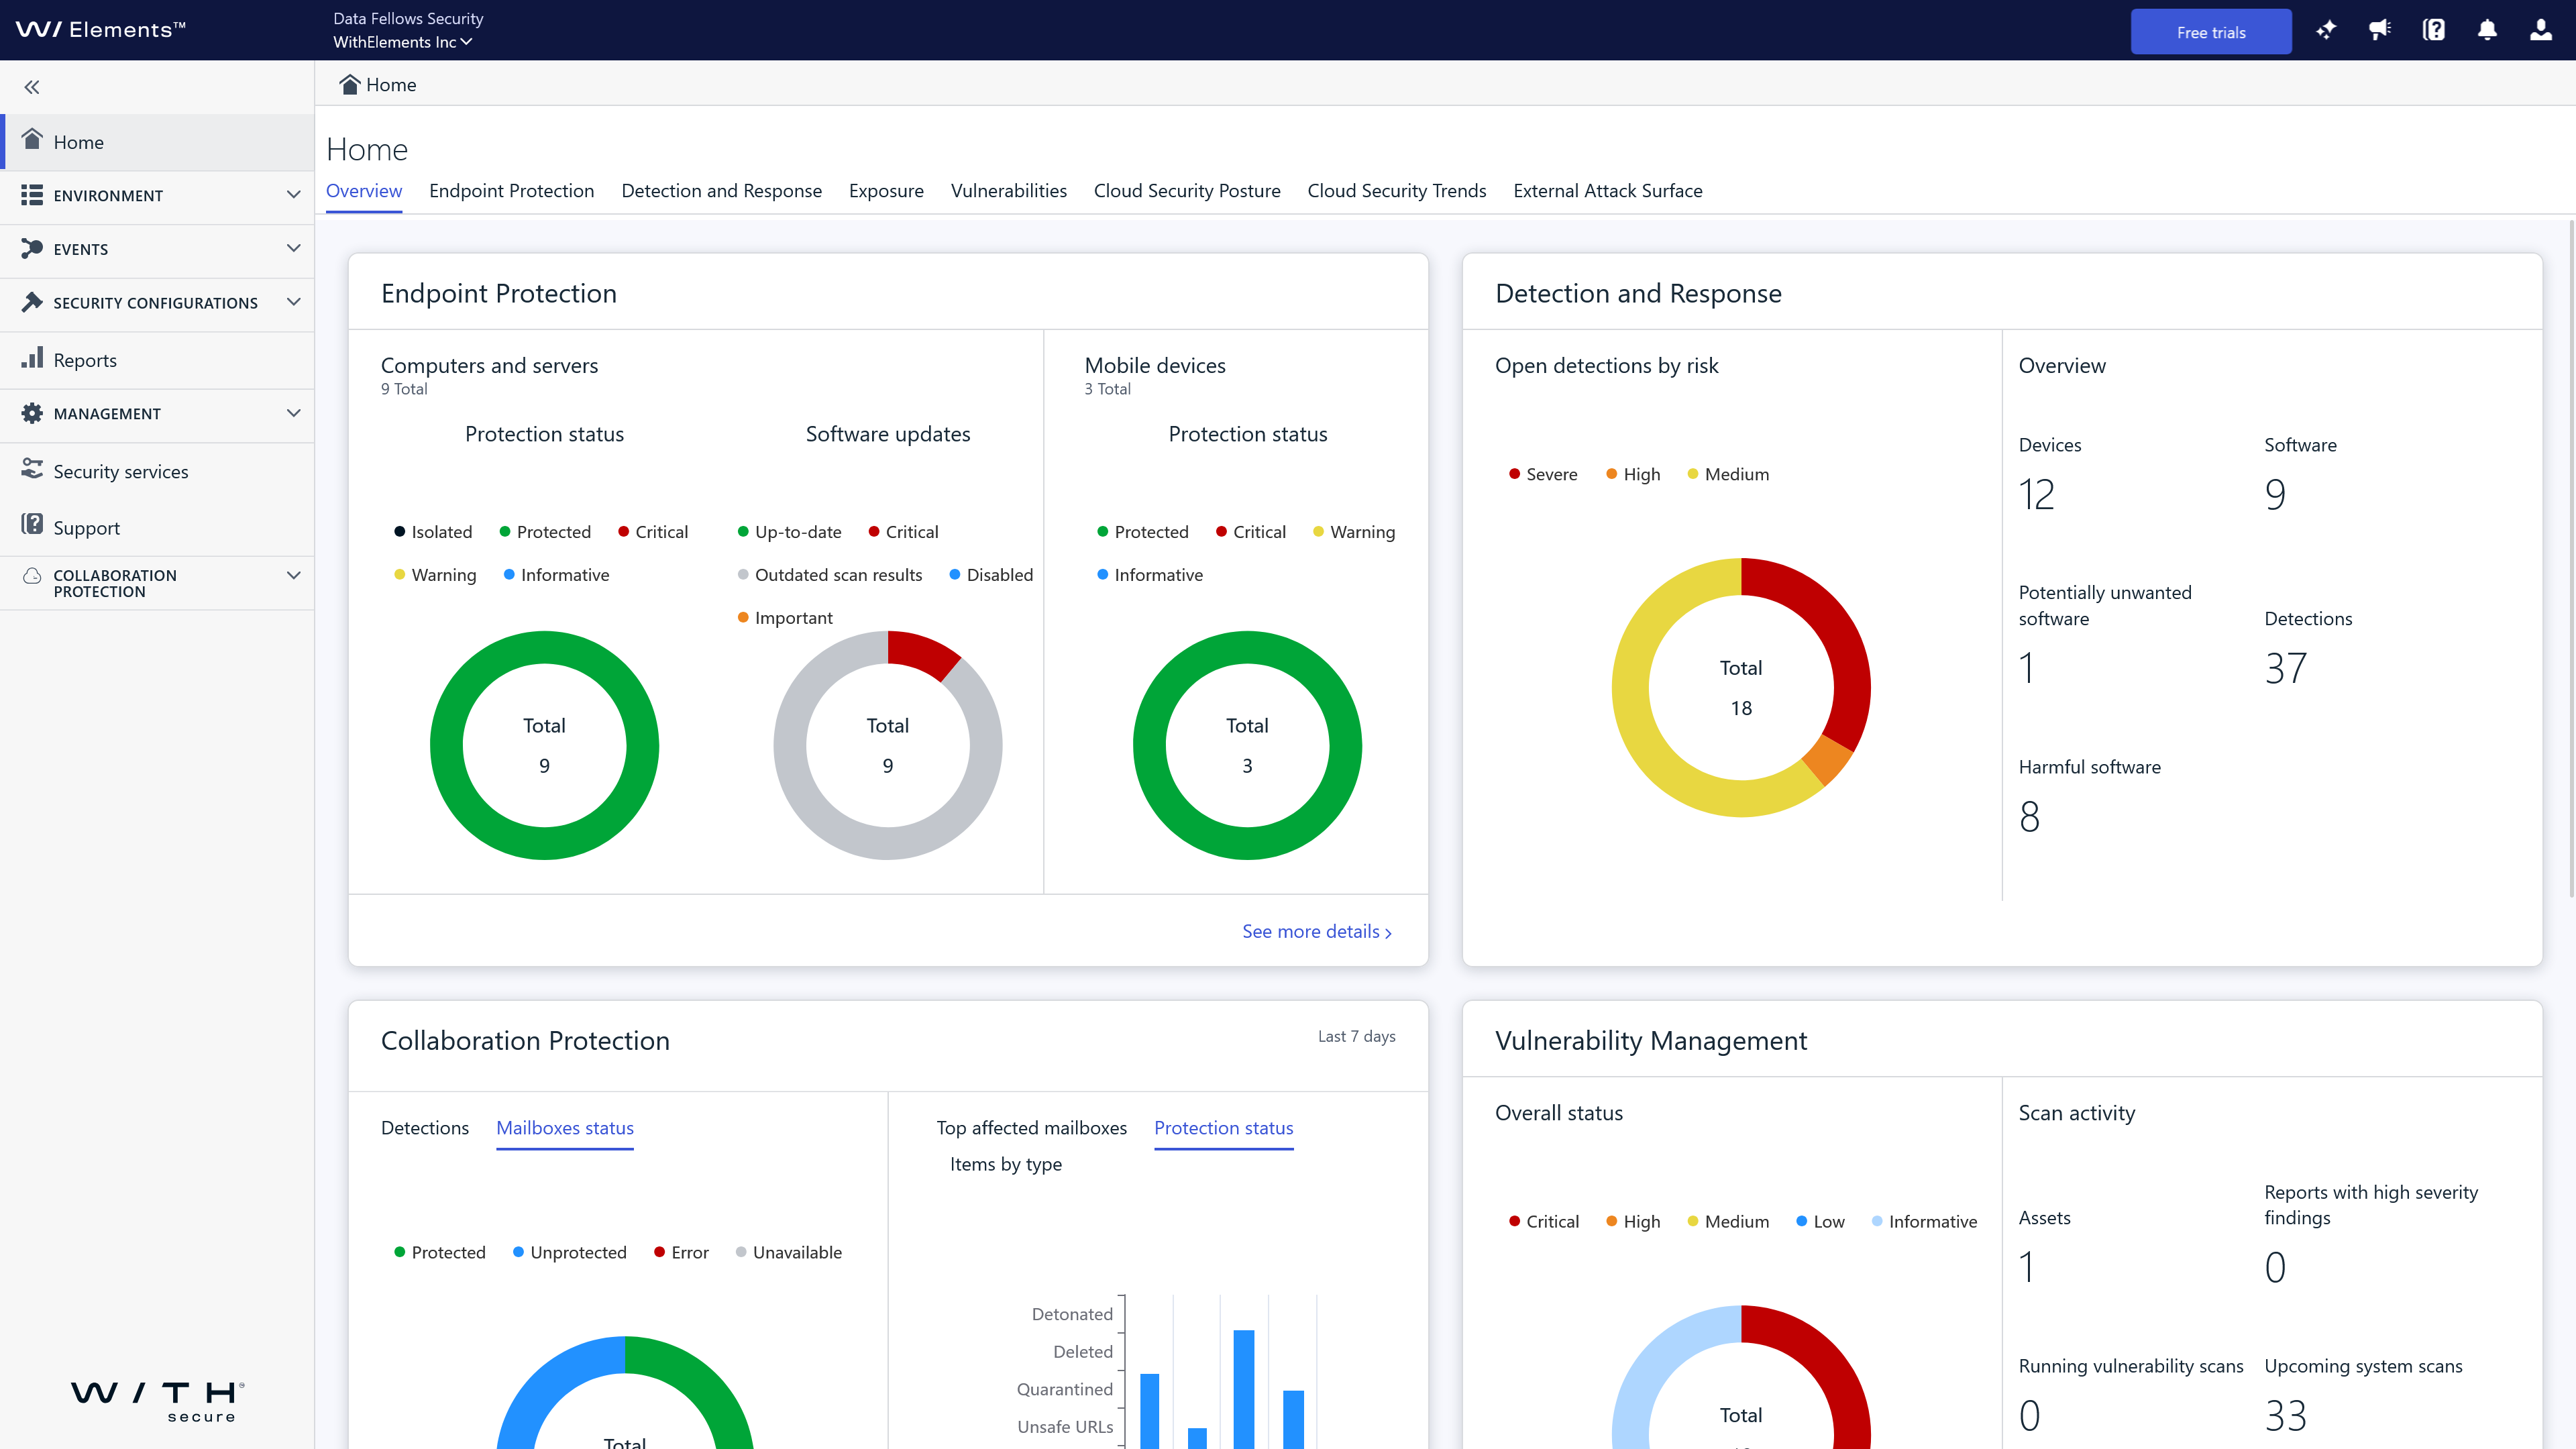Click the Support question mark icon
The image size is (2576, 1449).
coord(32,525)
